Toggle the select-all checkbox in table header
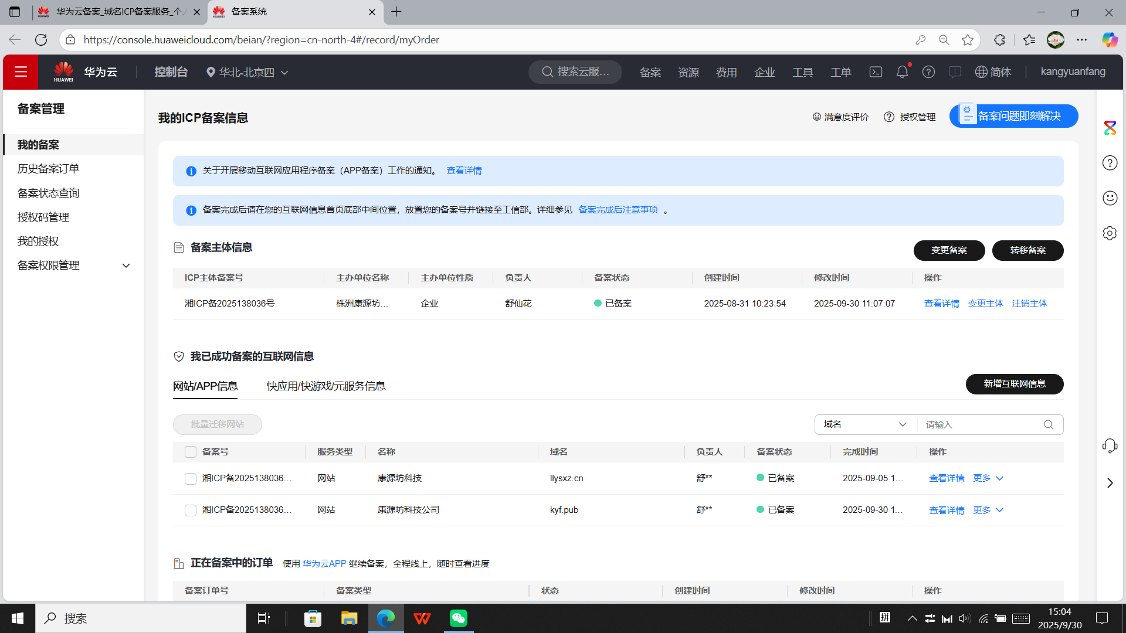Image resolution: width=1126 pixels, height=633 pixels. [190, 452]
